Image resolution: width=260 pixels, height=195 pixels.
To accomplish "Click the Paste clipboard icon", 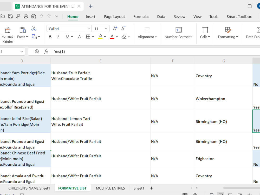I will coord(22,30).
